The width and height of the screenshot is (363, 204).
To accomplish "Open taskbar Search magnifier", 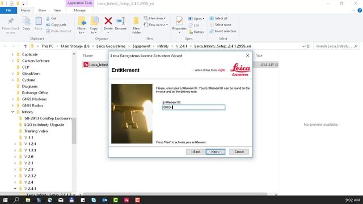I will [x=16, y=200].
